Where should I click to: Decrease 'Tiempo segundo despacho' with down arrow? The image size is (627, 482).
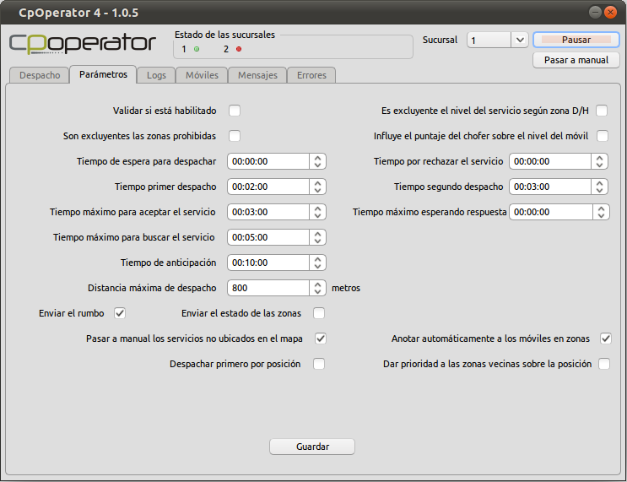click(599, 191)
